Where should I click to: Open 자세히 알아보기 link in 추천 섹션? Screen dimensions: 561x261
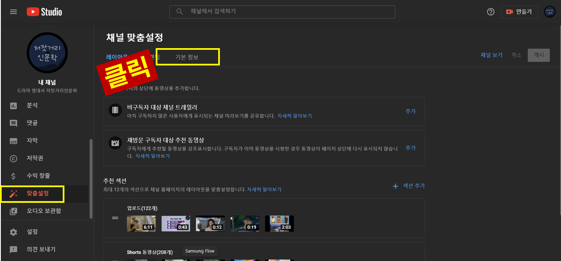[264, 190]
